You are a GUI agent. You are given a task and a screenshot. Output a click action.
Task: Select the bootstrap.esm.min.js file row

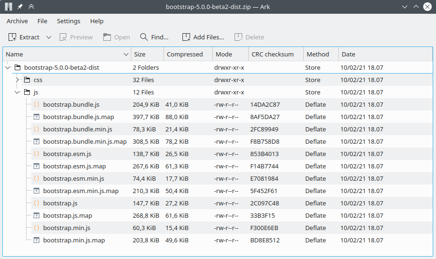73,179
